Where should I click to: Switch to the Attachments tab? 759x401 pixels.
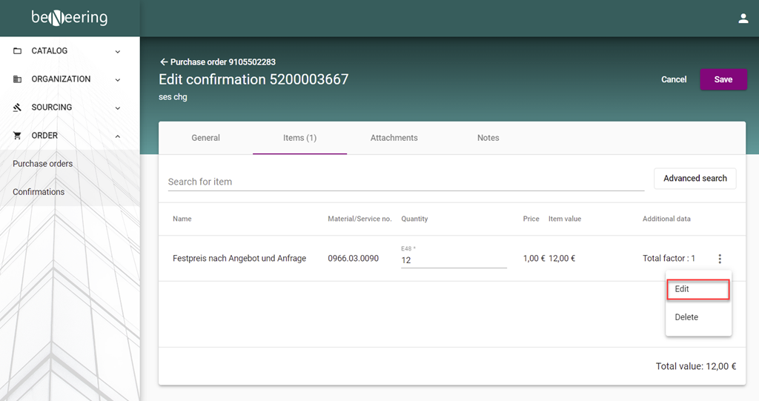pos(394,138)
